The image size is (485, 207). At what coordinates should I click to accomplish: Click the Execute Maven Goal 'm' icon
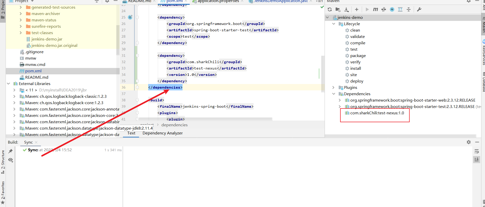point(375,9)
